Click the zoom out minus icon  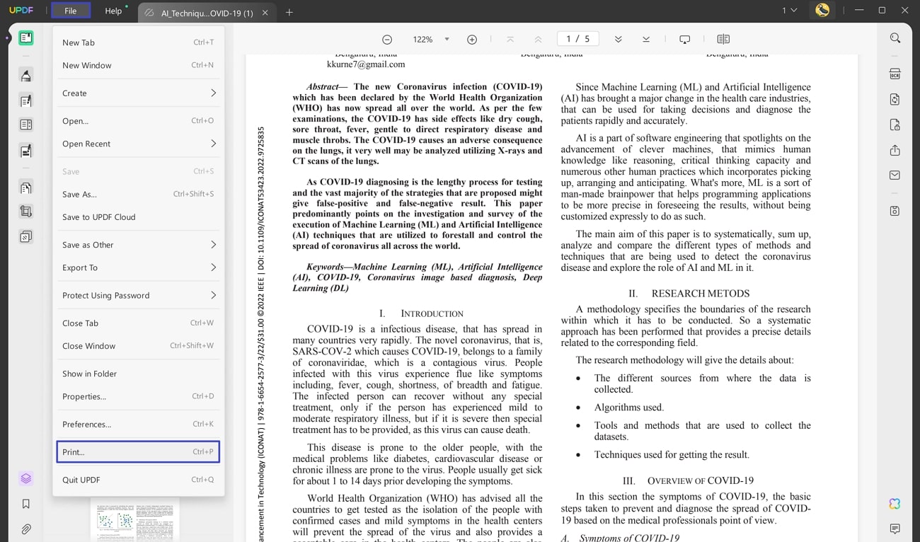click(387, 40)
